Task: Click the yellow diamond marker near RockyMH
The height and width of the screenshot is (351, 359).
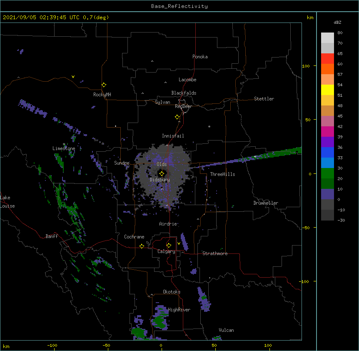Action: point(104,85)
